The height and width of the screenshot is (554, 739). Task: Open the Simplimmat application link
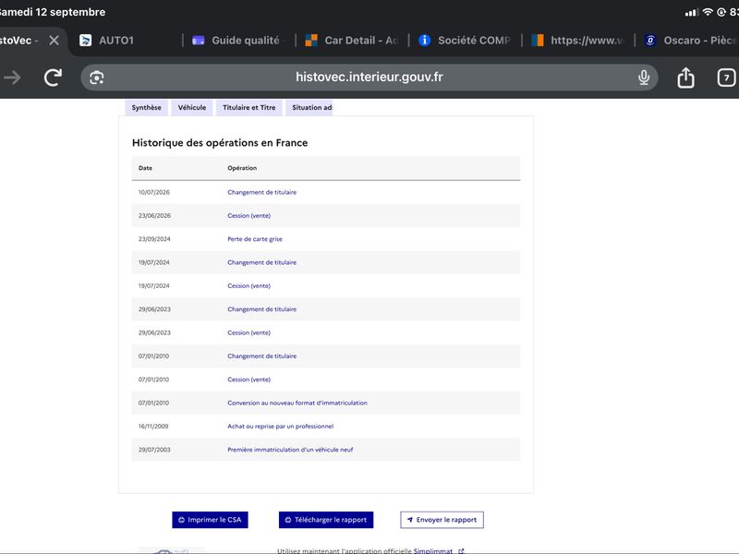point(433,550)
